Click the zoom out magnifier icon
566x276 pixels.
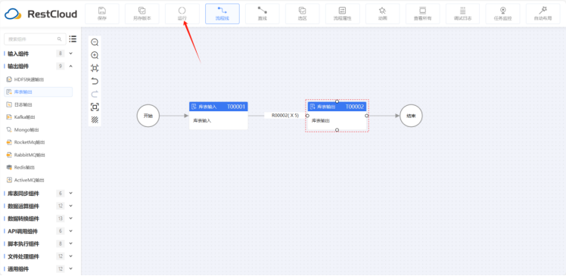[95, 42]
